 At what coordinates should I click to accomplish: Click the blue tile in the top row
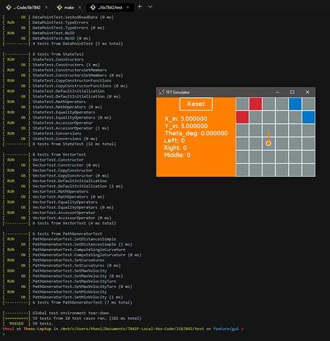point(295,104)
